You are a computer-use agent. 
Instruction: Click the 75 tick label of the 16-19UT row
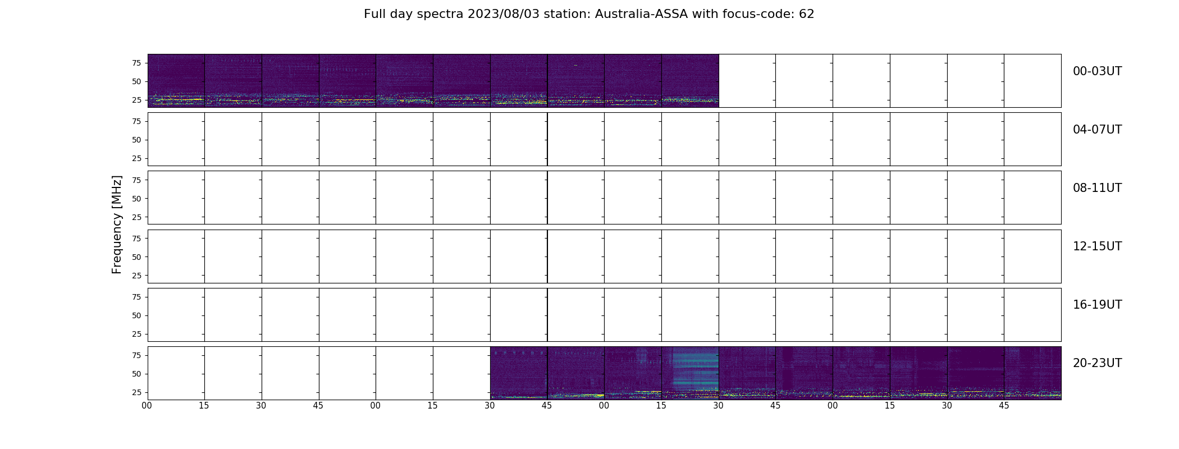click(136, 297)
